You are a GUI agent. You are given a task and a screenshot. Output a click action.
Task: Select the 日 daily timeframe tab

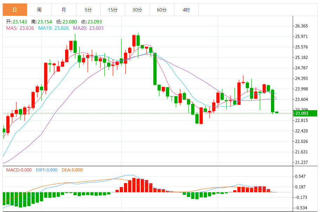pos(15,10)
